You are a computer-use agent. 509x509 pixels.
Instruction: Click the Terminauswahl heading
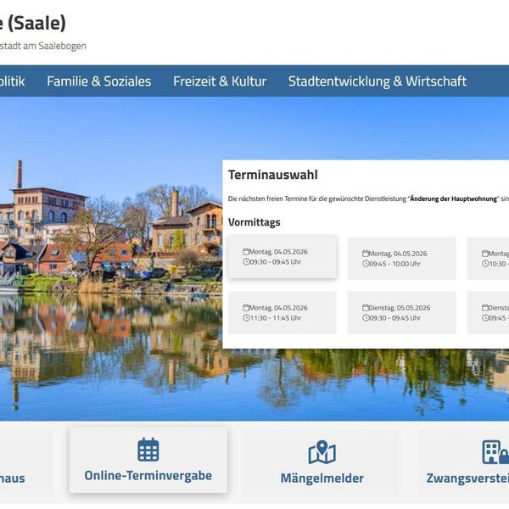pos(273,175)
